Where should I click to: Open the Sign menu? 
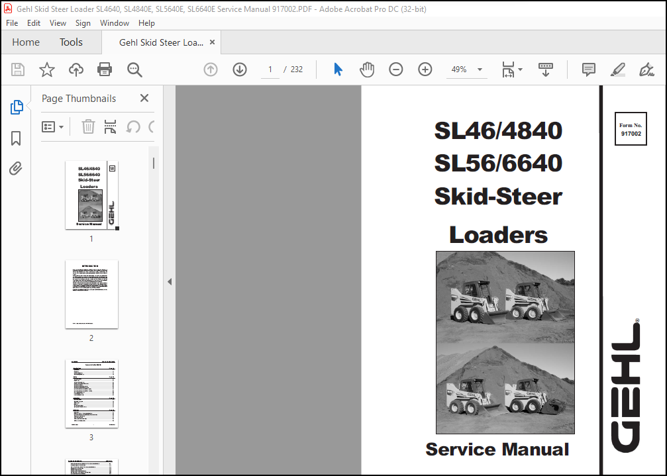click(x=83, y=23)
